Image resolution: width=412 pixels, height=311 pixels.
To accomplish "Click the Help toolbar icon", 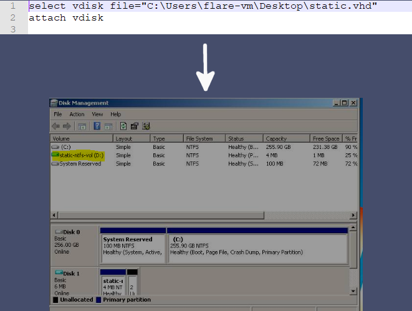I will [x=97, y=126].
